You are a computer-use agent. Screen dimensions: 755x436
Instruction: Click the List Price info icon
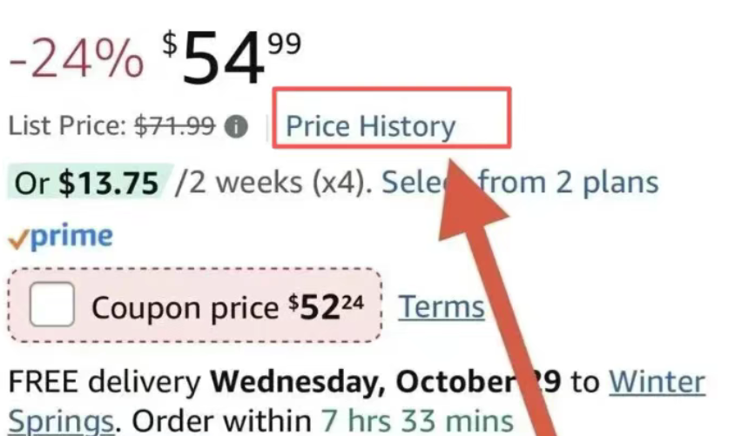[x=235, y=127]
